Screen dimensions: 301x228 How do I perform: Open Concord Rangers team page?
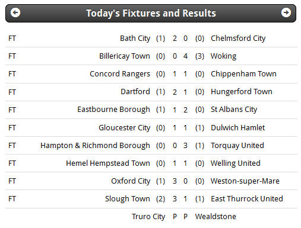pos(120,74)
